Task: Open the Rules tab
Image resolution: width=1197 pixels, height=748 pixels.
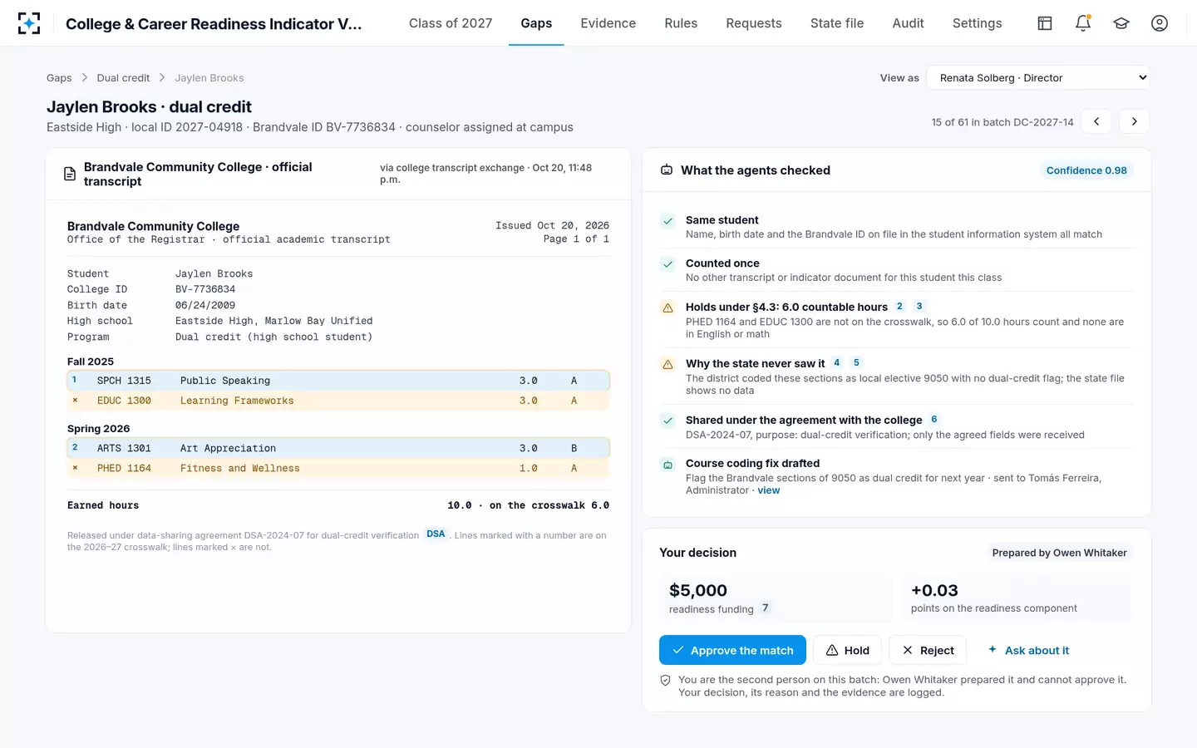Action: tap(681, 23)
